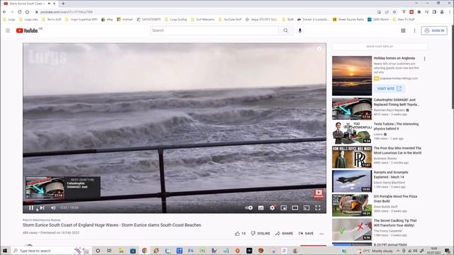Screen dimensions: 454x255
Task: Open the Virgin Superhub WiFi bookmark
Action: point(82,19)
